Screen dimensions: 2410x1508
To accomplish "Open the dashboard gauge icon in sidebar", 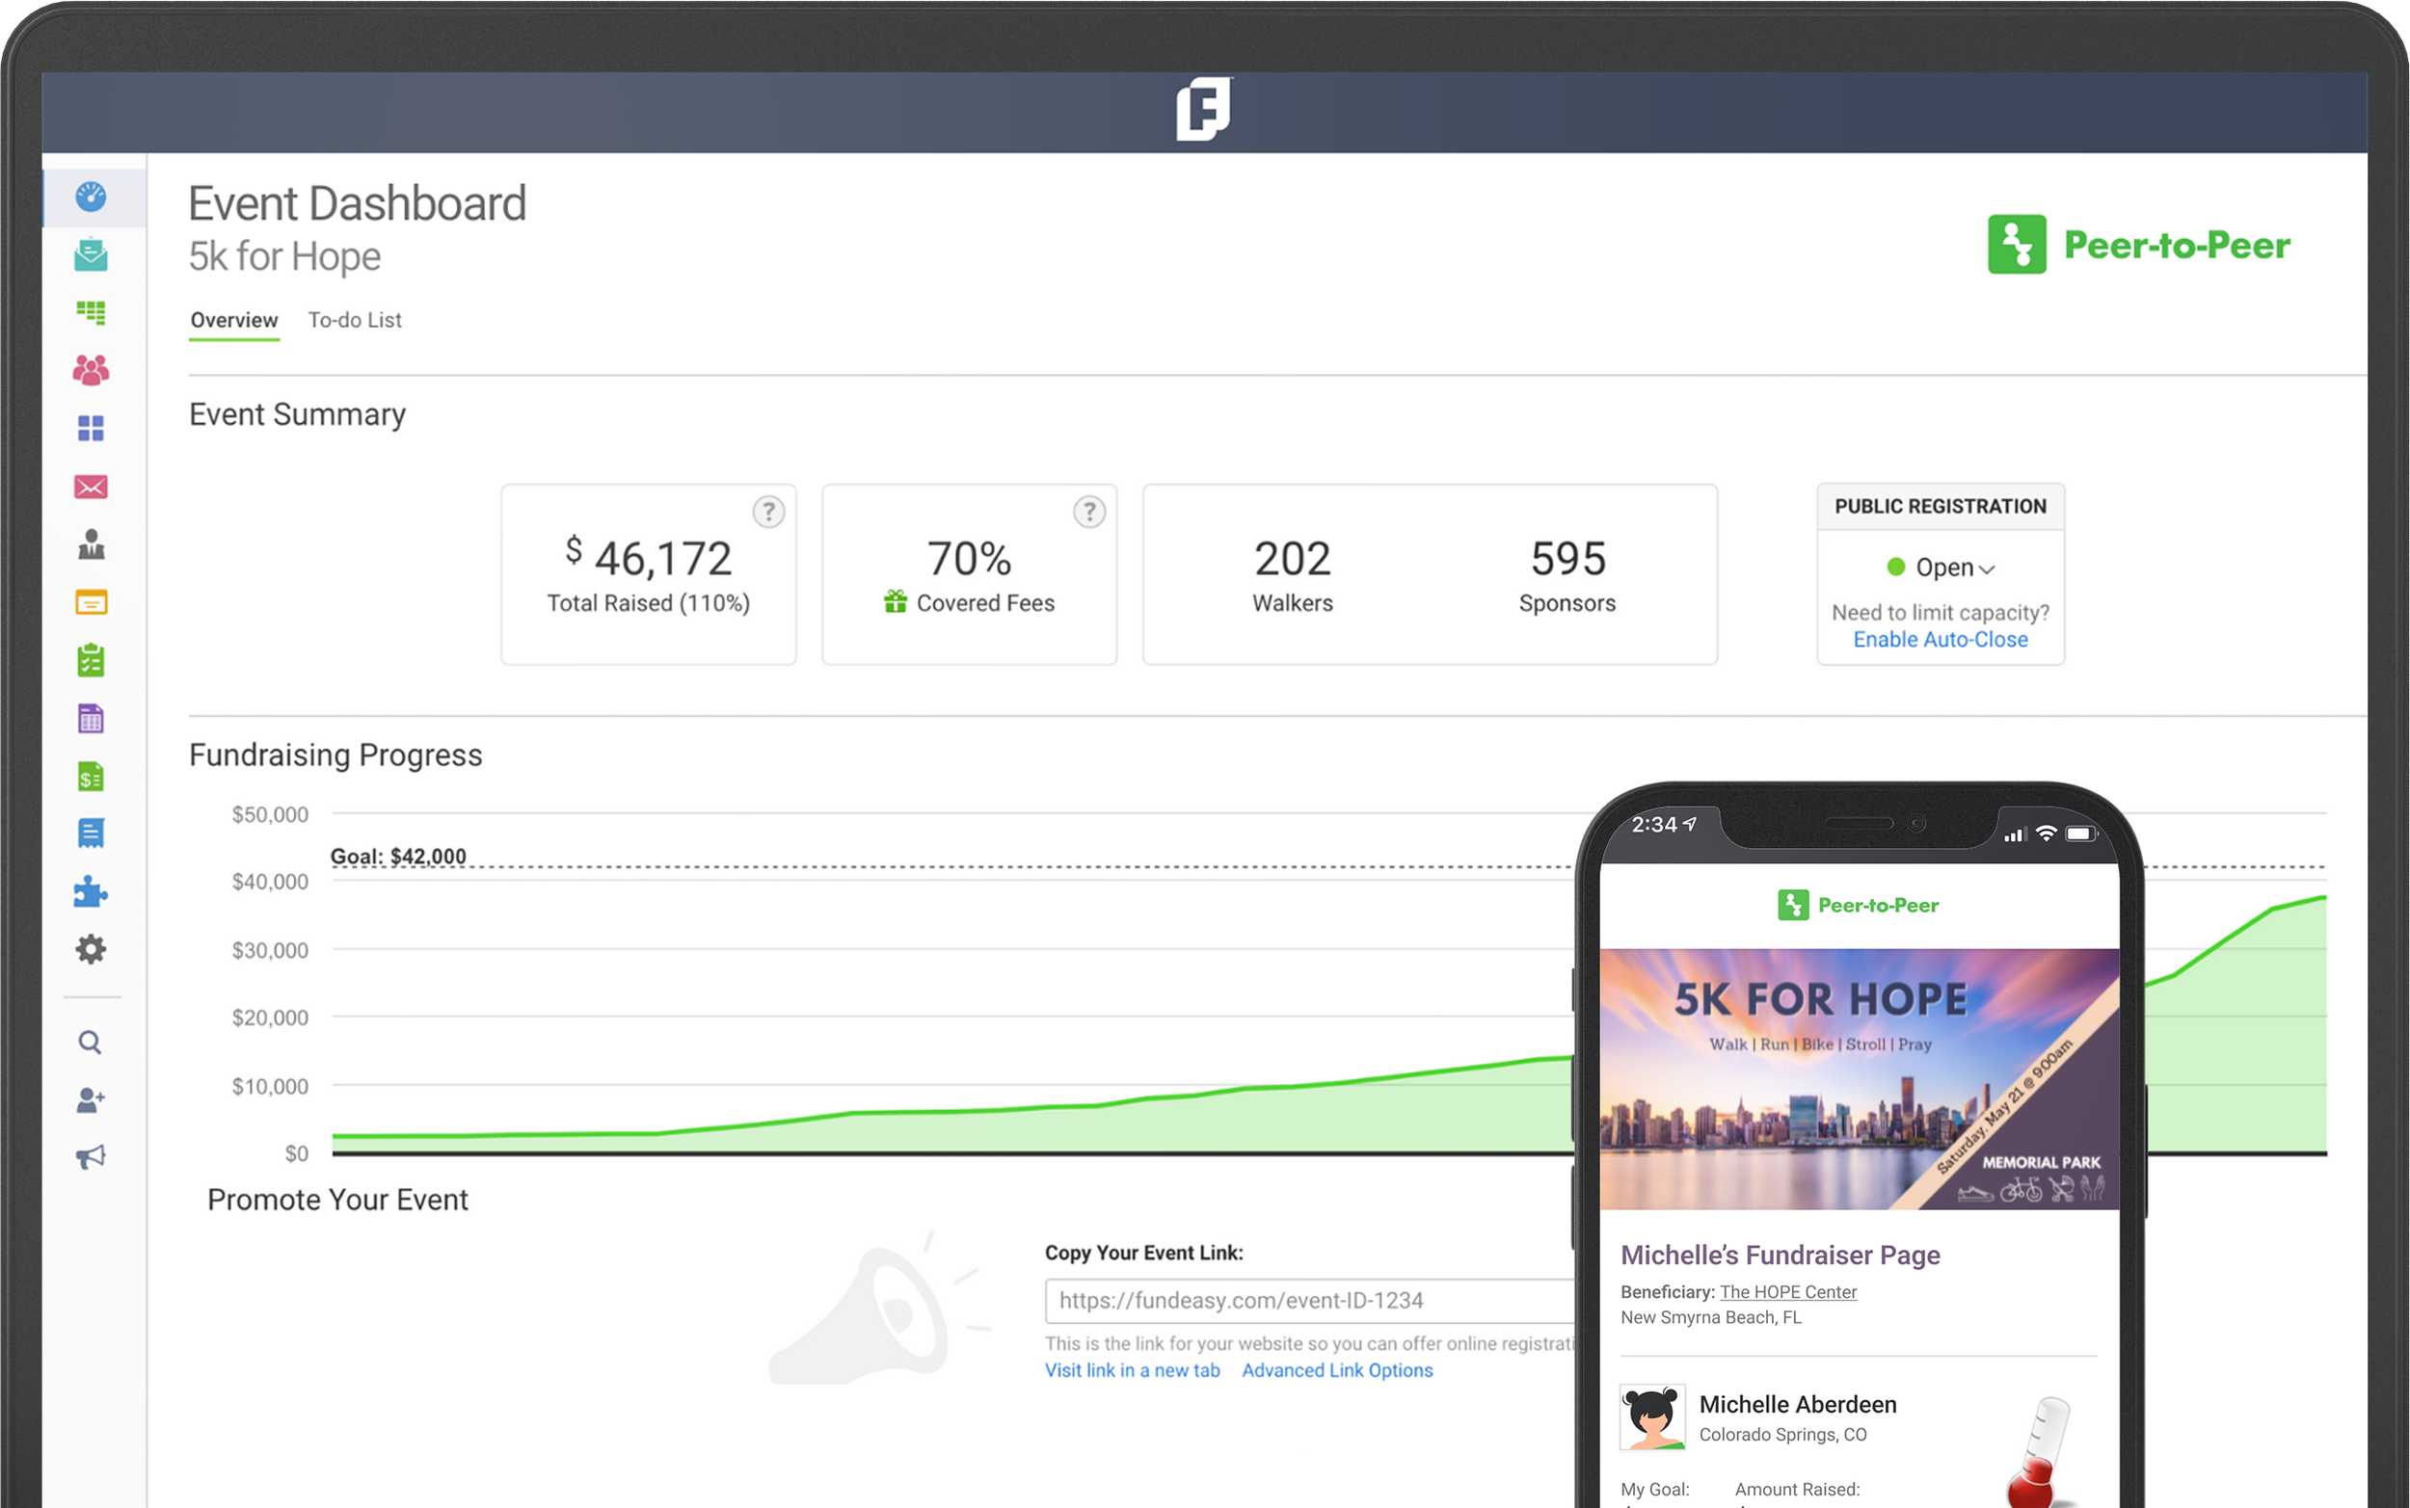I will point(91,197).
